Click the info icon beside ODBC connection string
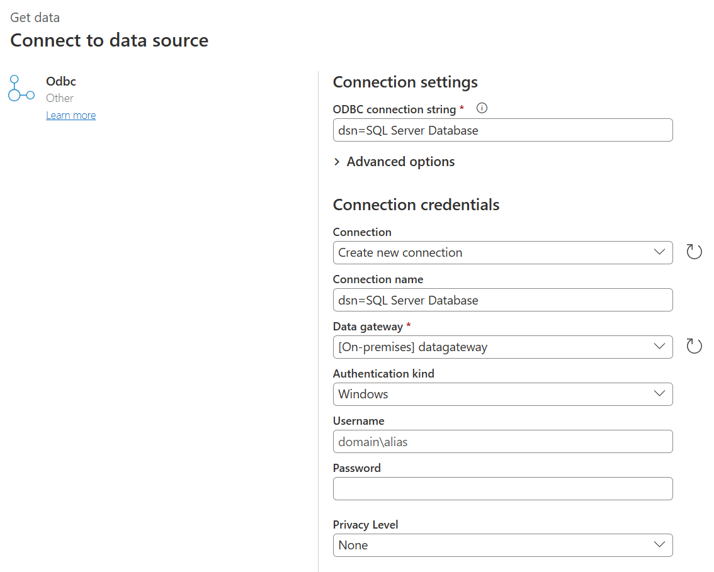This screenshot has height=572, width=714. coord(482,108)
